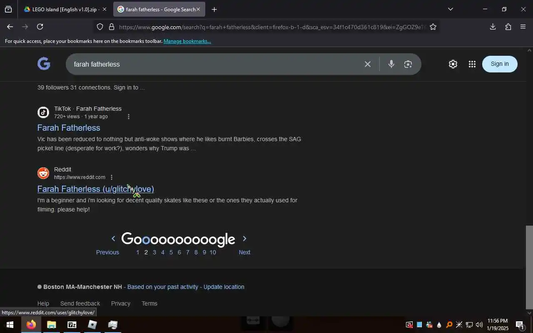Bookmark this page with the star
The width and height of the screenshot is (533, 333).
[x=433, y=27]
